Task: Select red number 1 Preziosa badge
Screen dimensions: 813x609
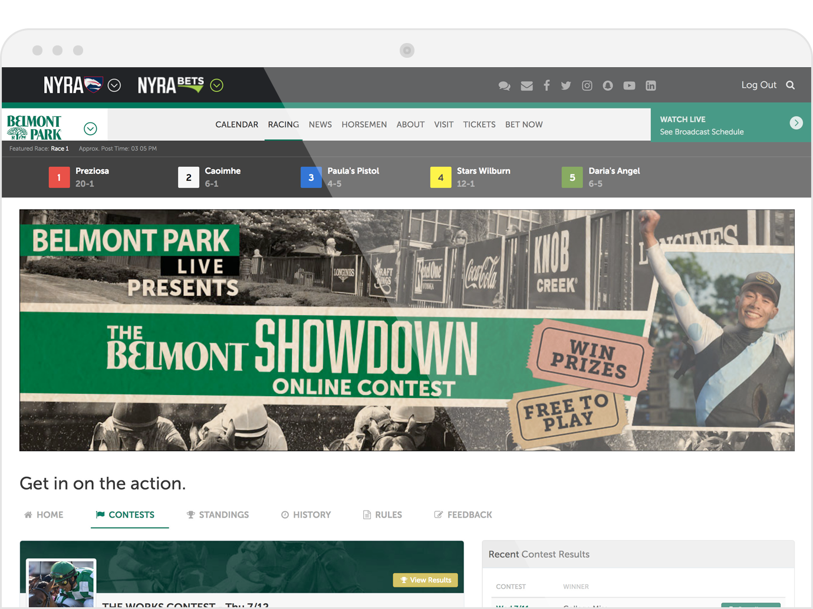Action: click(x=59, y=177)
